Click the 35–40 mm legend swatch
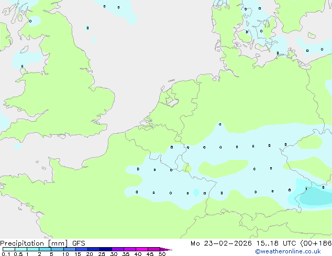 (x=129, y=249)
